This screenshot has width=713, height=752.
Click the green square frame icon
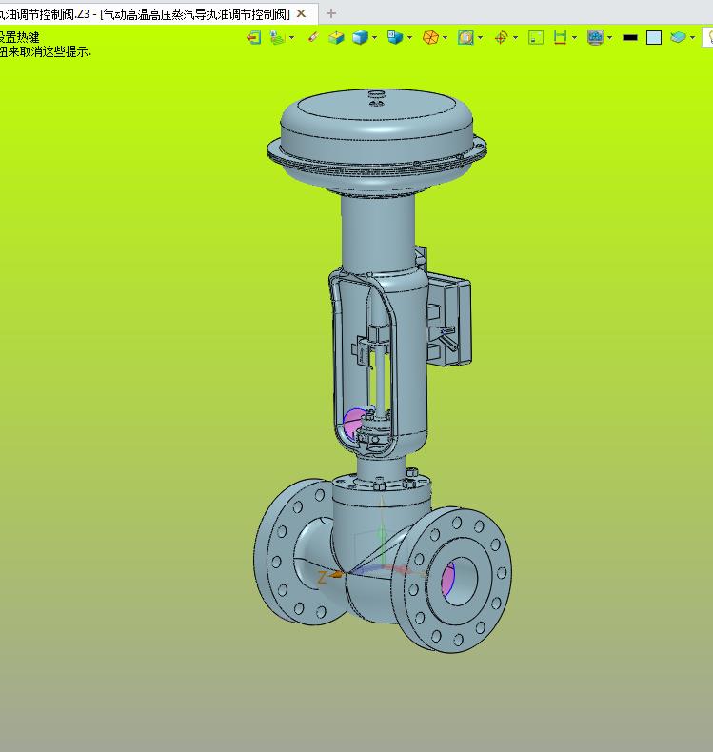(x=536, y=37)
